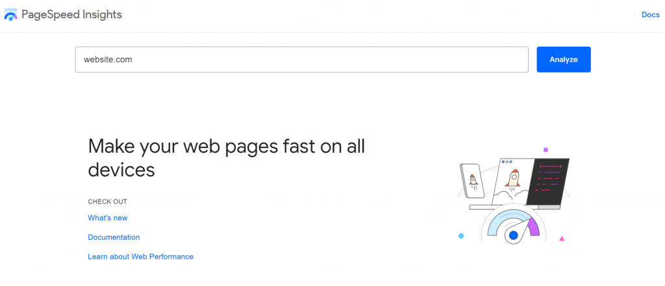665x286 pixels.
Task: Go to the Documentation link
Action: (x=114, y=237)
